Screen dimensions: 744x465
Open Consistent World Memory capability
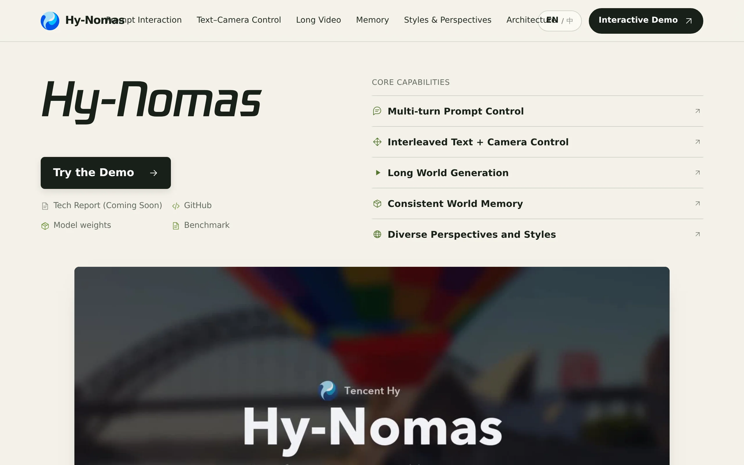(x=537, y=204)
